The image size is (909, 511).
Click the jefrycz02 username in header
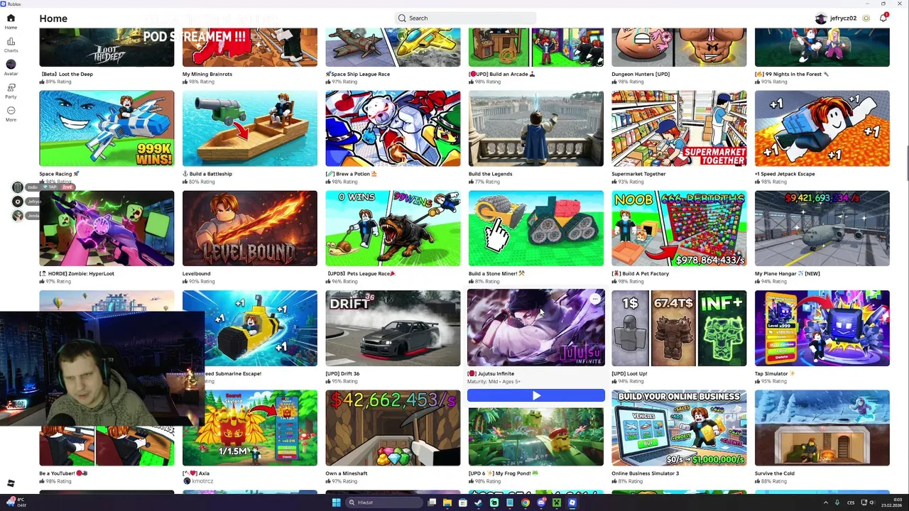(843, 18)
